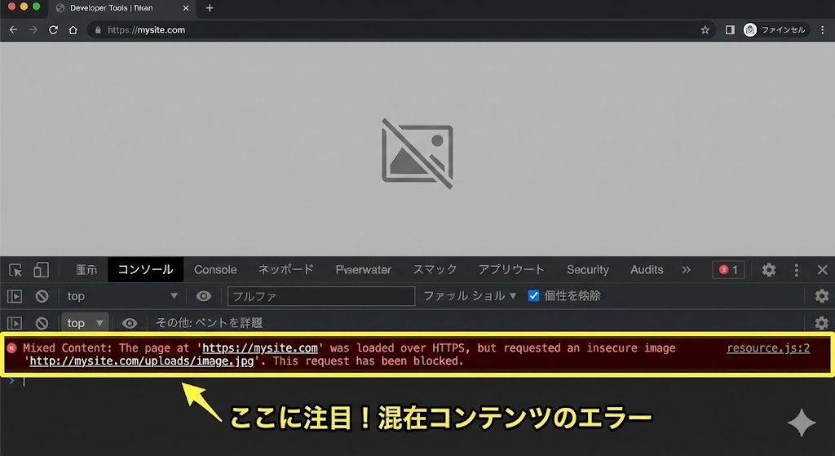The width and height of the screenshot is (835, 456).
Task: Switch to the ネッポード tab
Action: coord(285,269)
